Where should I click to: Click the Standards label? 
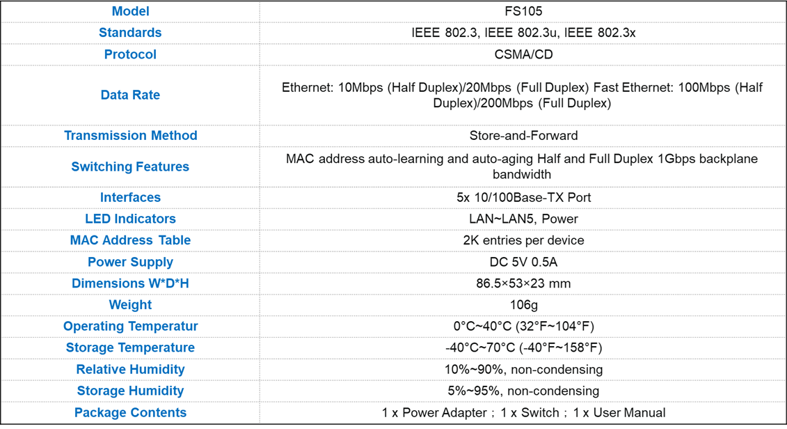[130, 33]
